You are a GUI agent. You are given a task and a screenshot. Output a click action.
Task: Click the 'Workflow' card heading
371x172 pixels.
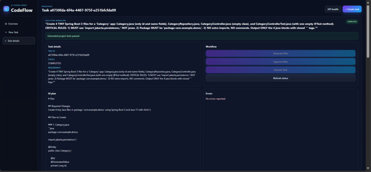[211, 47]
